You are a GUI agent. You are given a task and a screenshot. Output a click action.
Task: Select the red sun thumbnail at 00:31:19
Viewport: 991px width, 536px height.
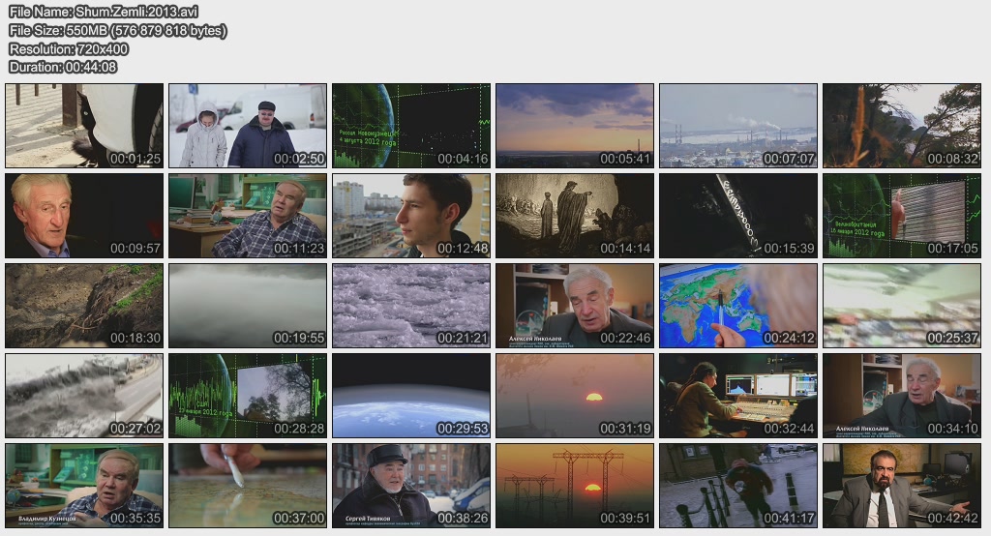(x=575, y=396)
